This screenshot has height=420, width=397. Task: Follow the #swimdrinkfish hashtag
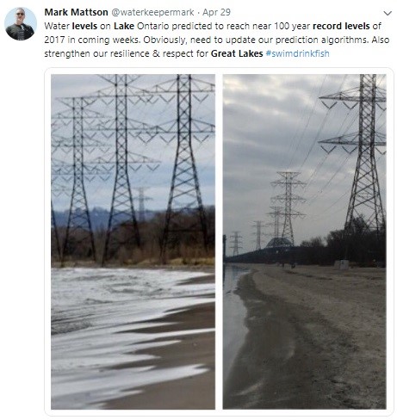tap(297, 53)
